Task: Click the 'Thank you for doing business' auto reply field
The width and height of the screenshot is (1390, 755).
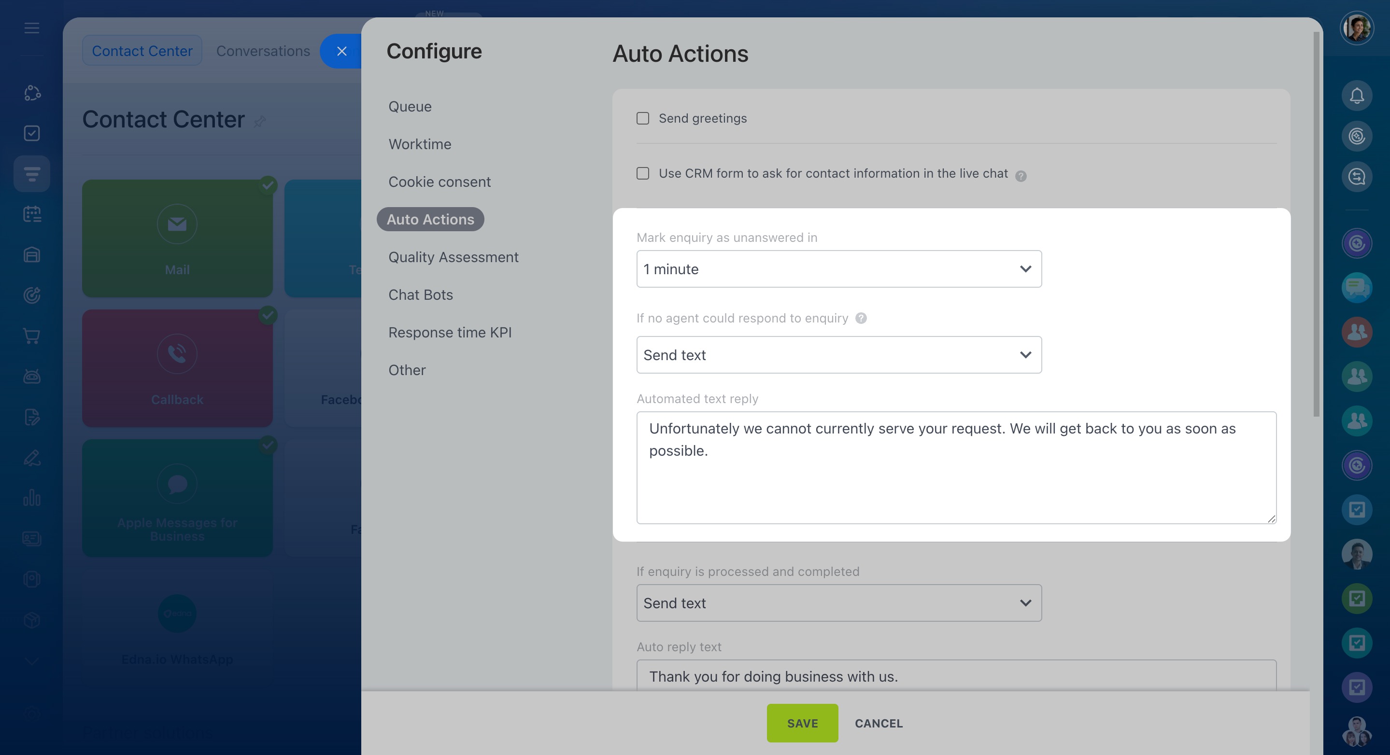Action: tap(956, 675)
